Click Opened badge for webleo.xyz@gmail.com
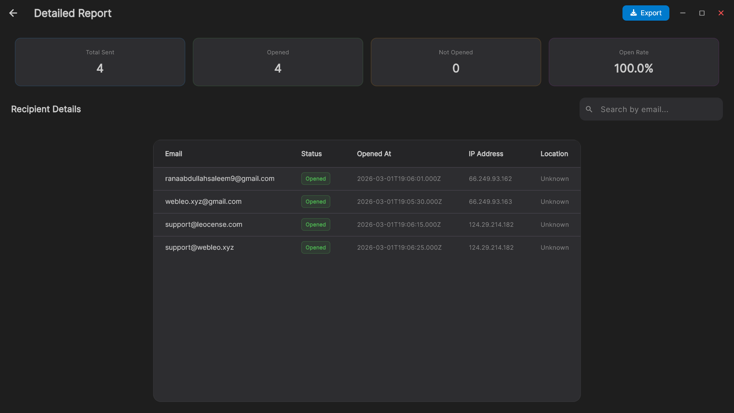This screenshot has width=734, height=413. pyautogui.click(x=316, y=202)
